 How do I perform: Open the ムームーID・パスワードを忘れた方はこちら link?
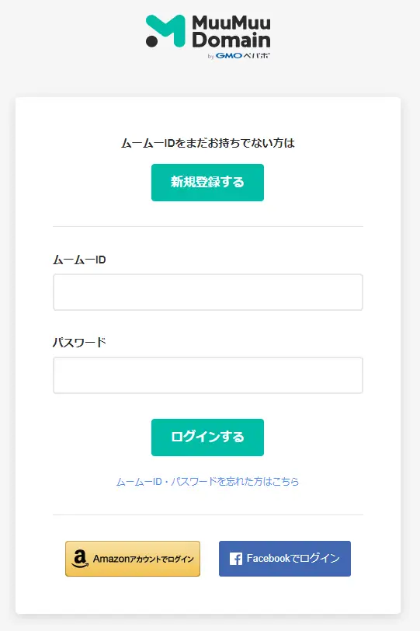click(207, 482)
